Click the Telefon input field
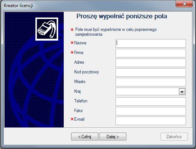Image resolution: width=196 pixels, height=149 pixels. pyautogui.click(x=151, y=101)
